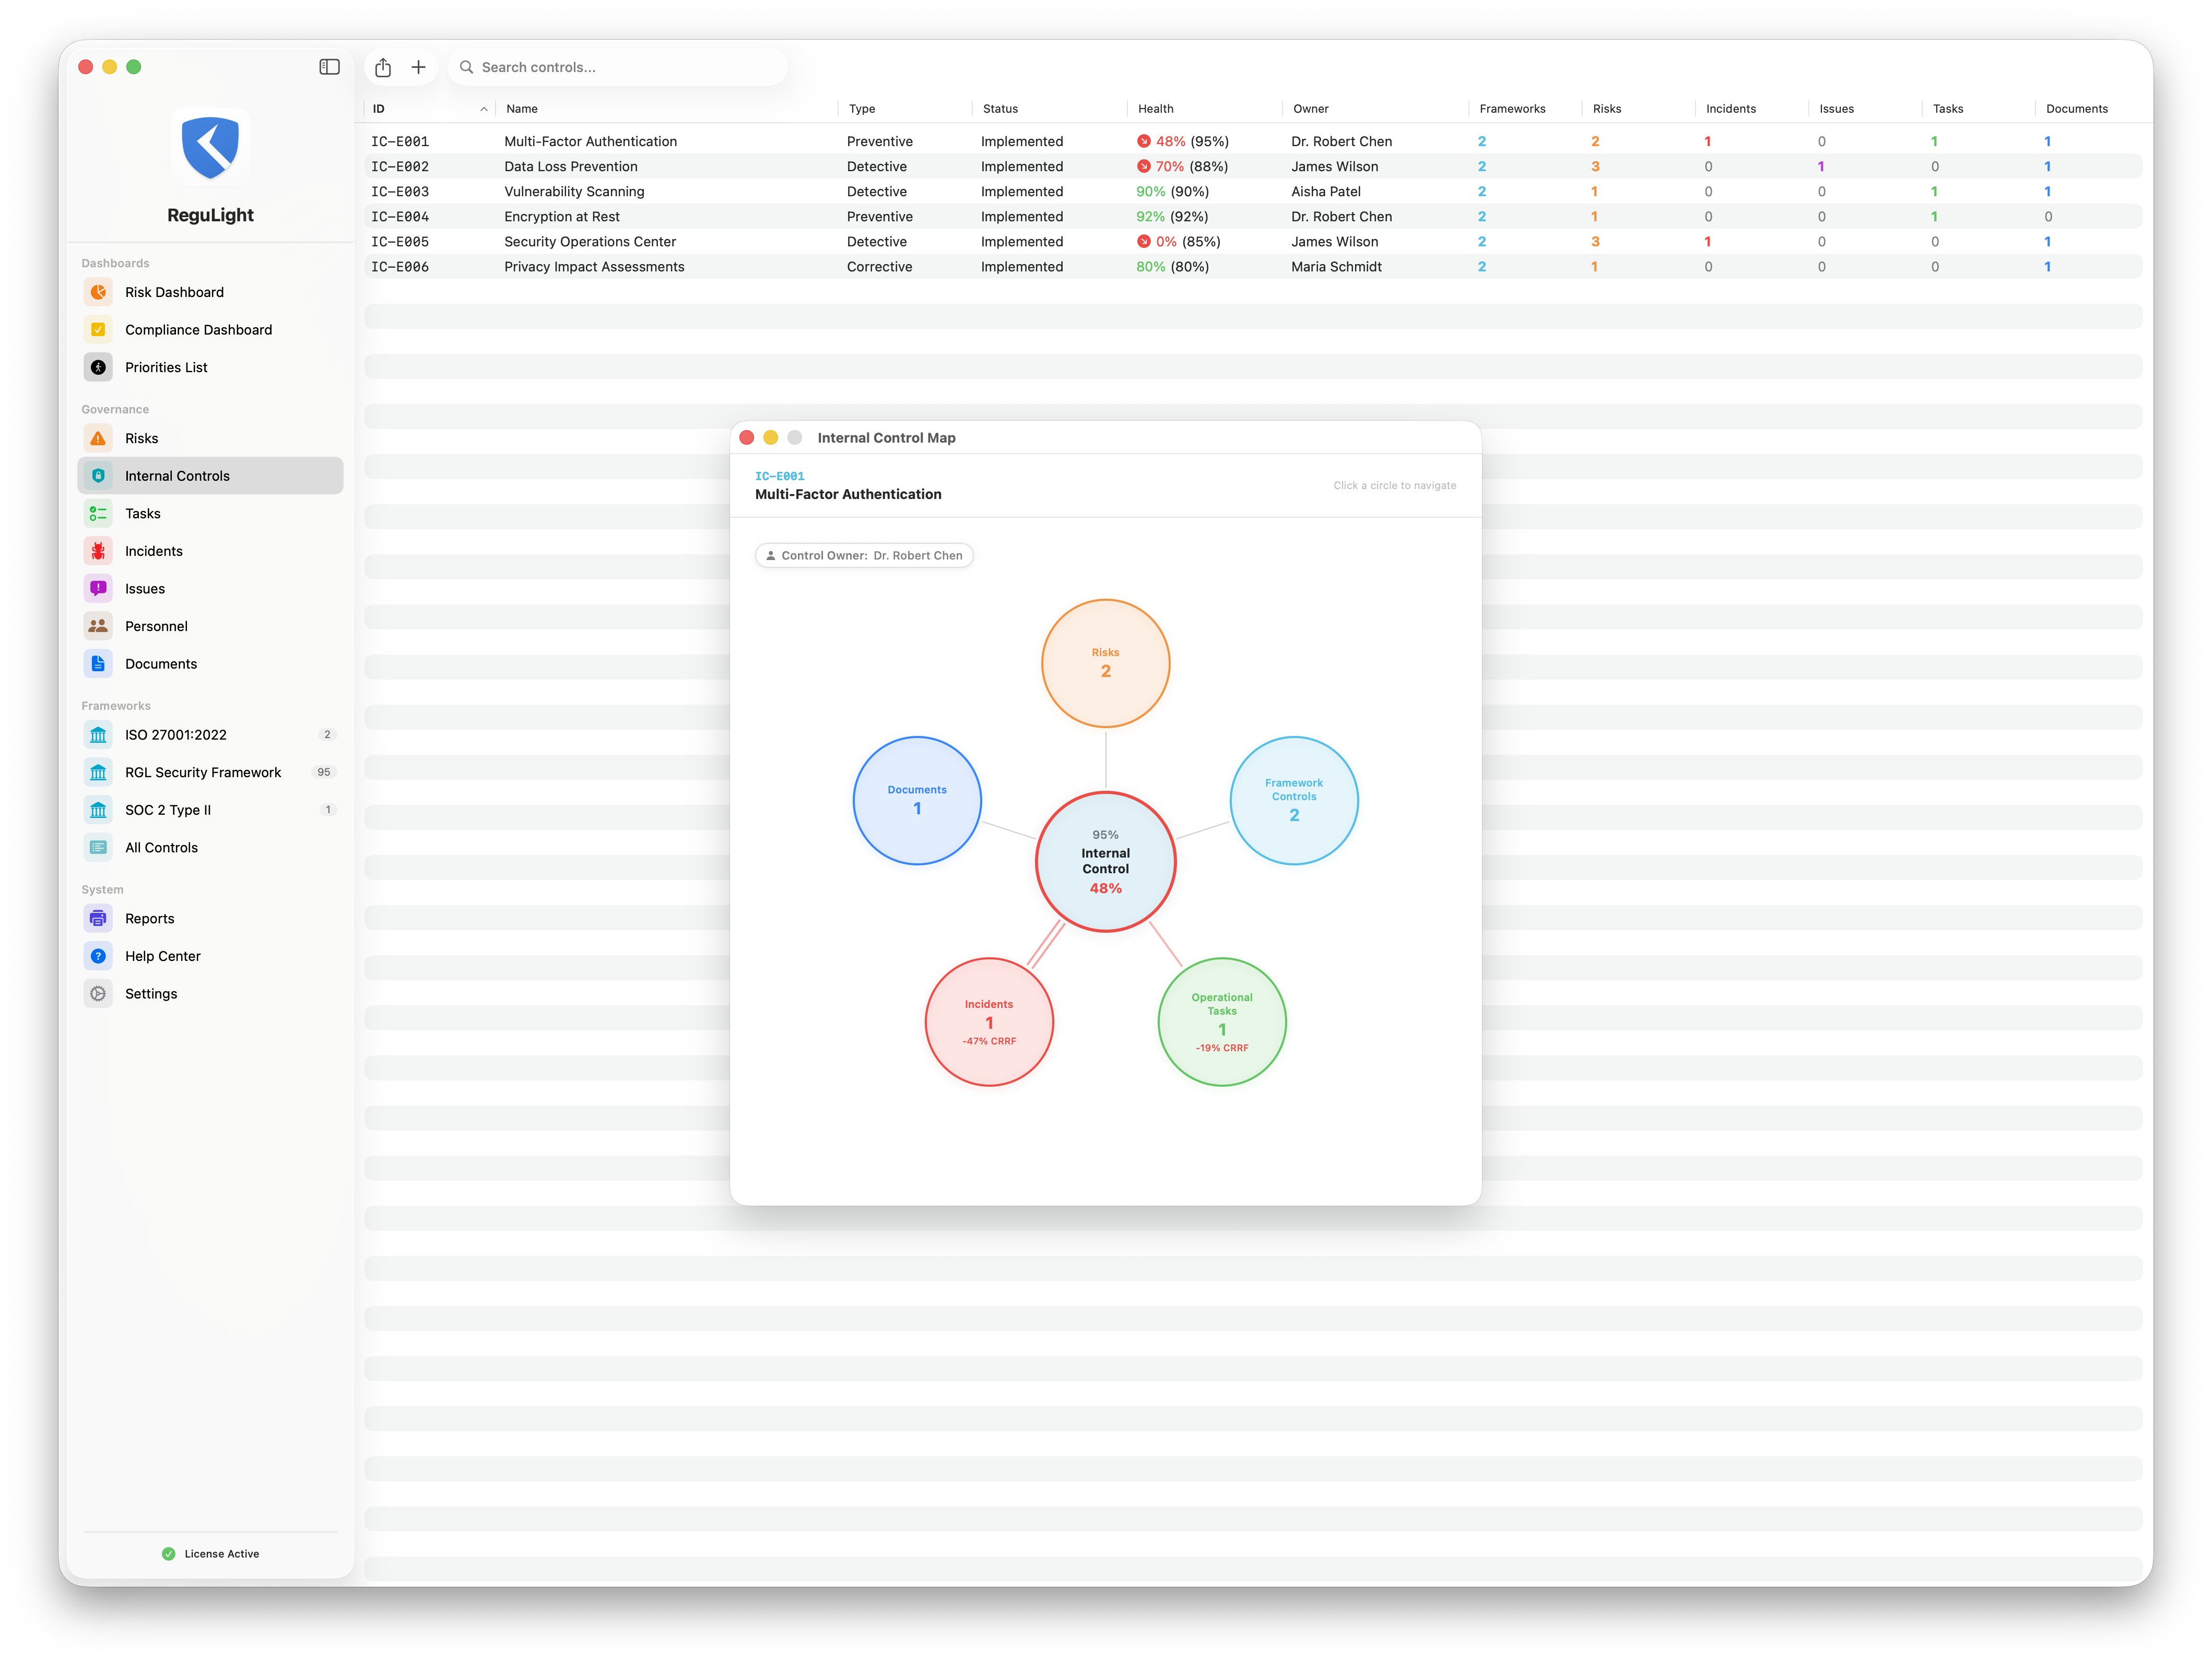Open the Issues sidebar item

[x=145, y=589]
